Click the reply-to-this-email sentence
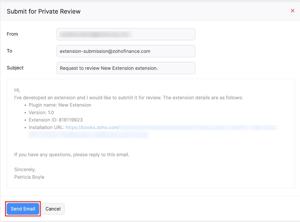Screen dimensions: 300x222 tap(72, 155)
